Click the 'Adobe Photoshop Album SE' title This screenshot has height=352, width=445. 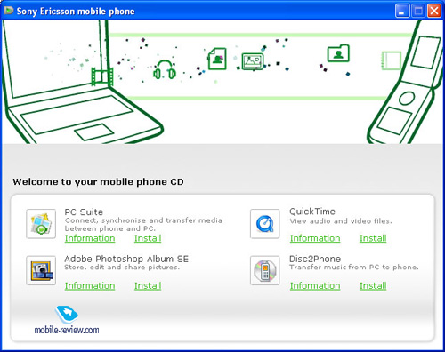point(126,259)
